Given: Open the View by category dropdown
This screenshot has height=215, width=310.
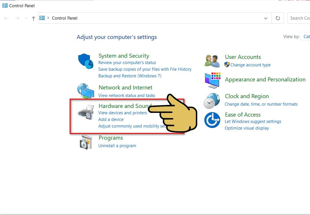Looking at the screenshot, I should click(305, 36).
